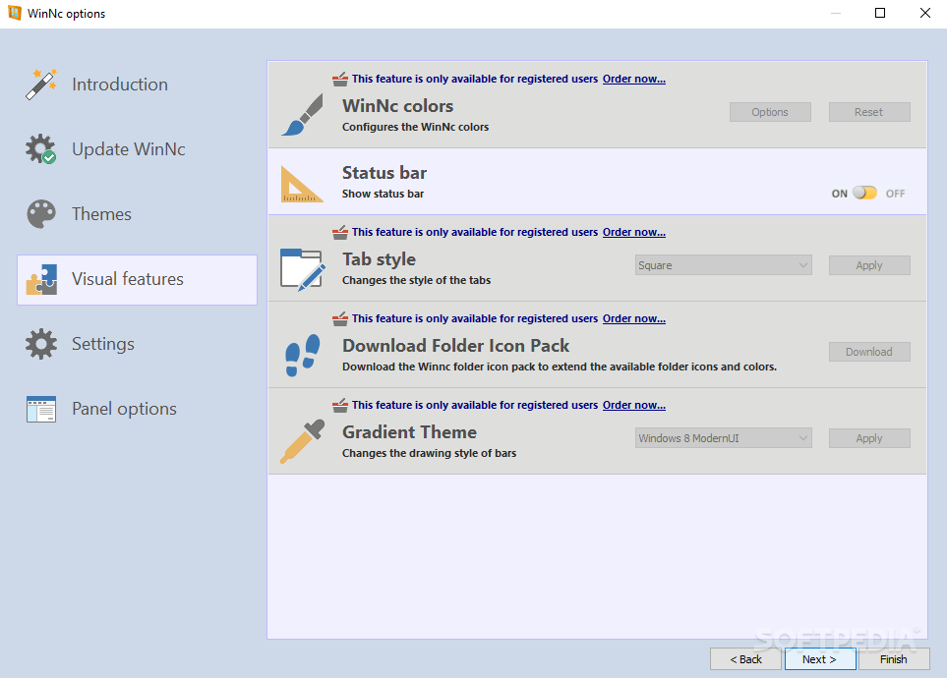Screen dimensions: 947x678
Task: Click 'Changes the style of the tabs' text
Action: [x=416, y=280]
